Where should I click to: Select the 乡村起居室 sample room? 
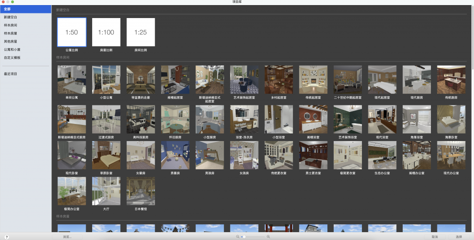(279, 80)
